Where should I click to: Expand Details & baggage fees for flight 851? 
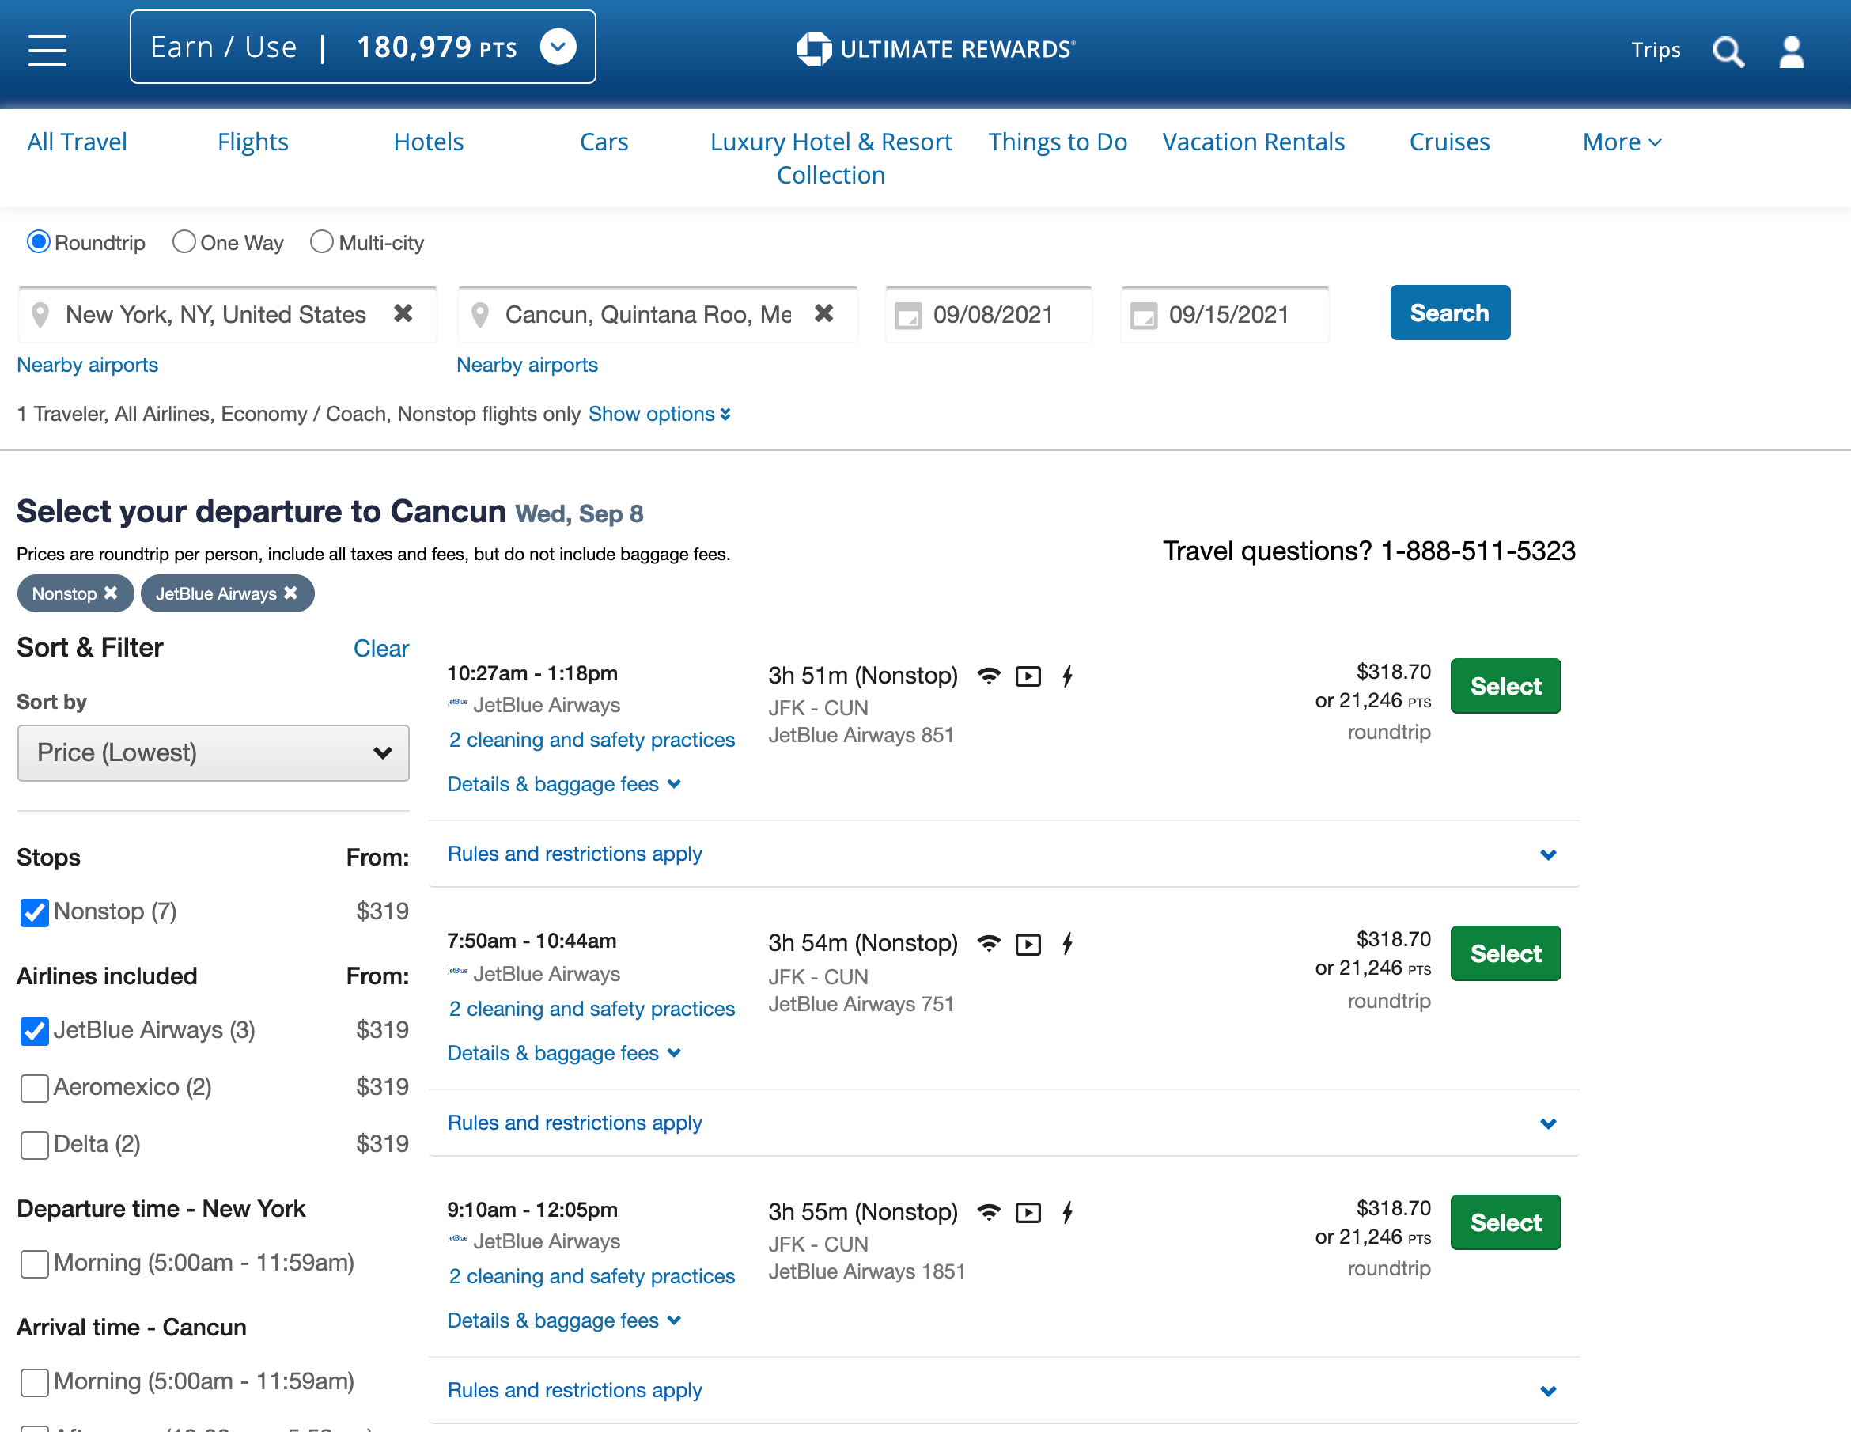click(x=563, y=784)
